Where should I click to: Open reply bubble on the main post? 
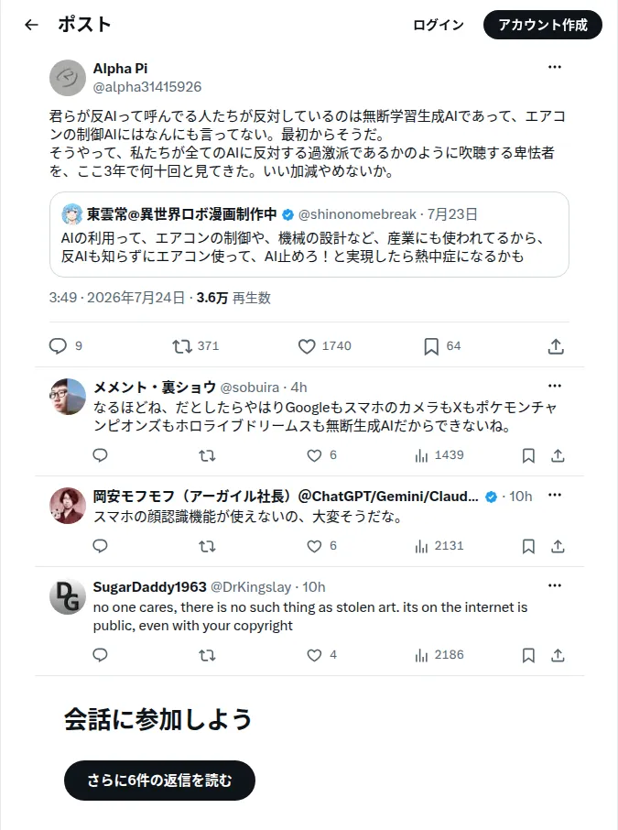(x=58, y=346)
